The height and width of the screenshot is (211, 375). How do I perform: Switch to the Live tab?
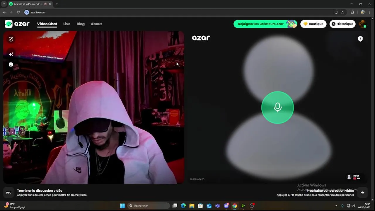pyautogui.click(x=67, y=24)
